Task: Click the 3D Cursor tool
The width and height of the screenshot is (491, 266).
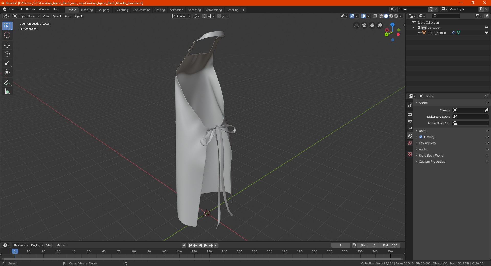Action: [7, 35]
